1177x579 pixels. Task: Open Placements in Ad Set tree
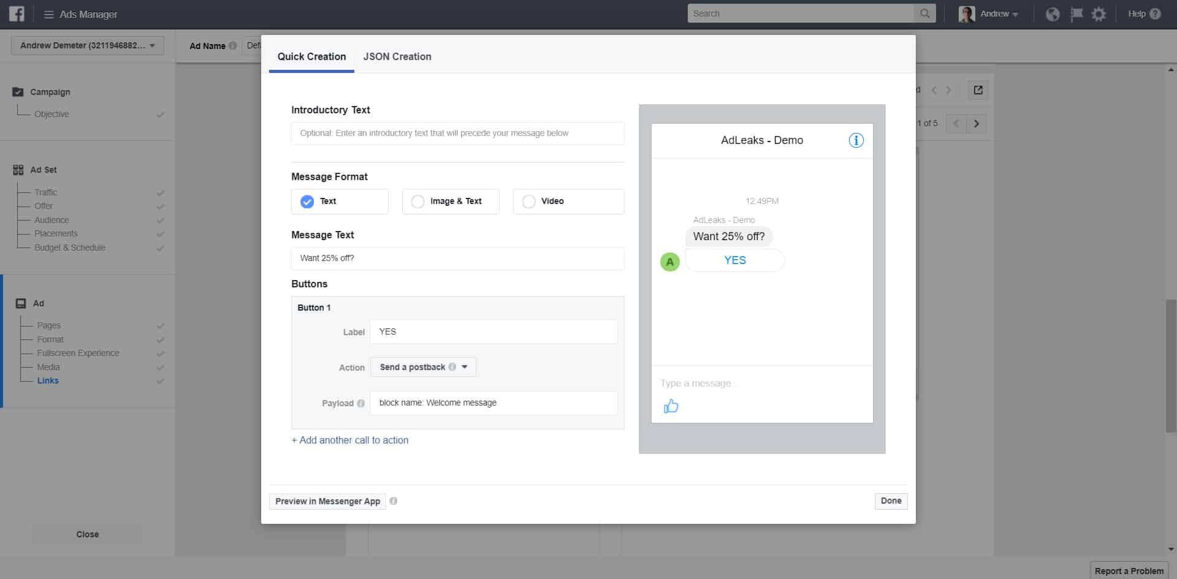[56, 233]
